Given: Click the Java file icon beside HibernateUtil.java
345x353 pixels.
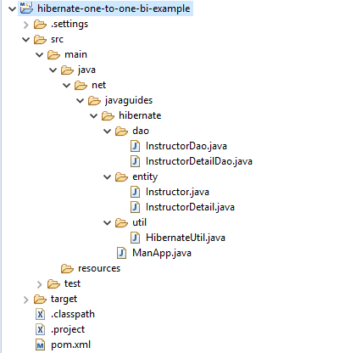Looking at the screenshot, I should coord(135,238).
